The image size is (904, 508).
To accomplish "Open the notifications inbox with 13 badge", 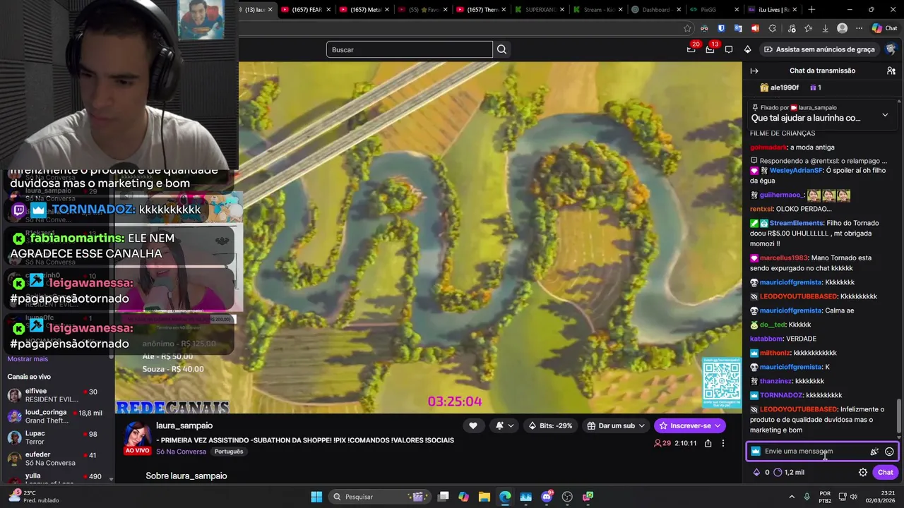I will tap(710, 49).
